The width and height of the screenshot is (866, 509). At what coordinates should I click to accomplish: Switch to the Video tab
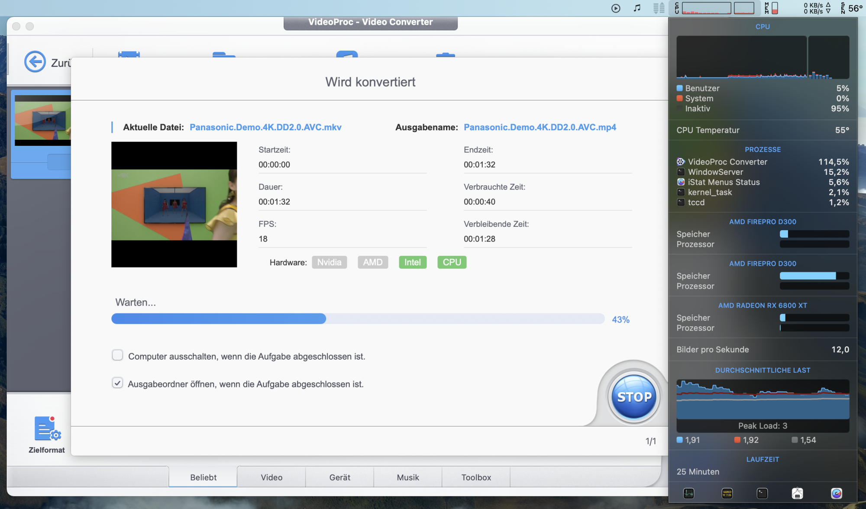(271, 477)
